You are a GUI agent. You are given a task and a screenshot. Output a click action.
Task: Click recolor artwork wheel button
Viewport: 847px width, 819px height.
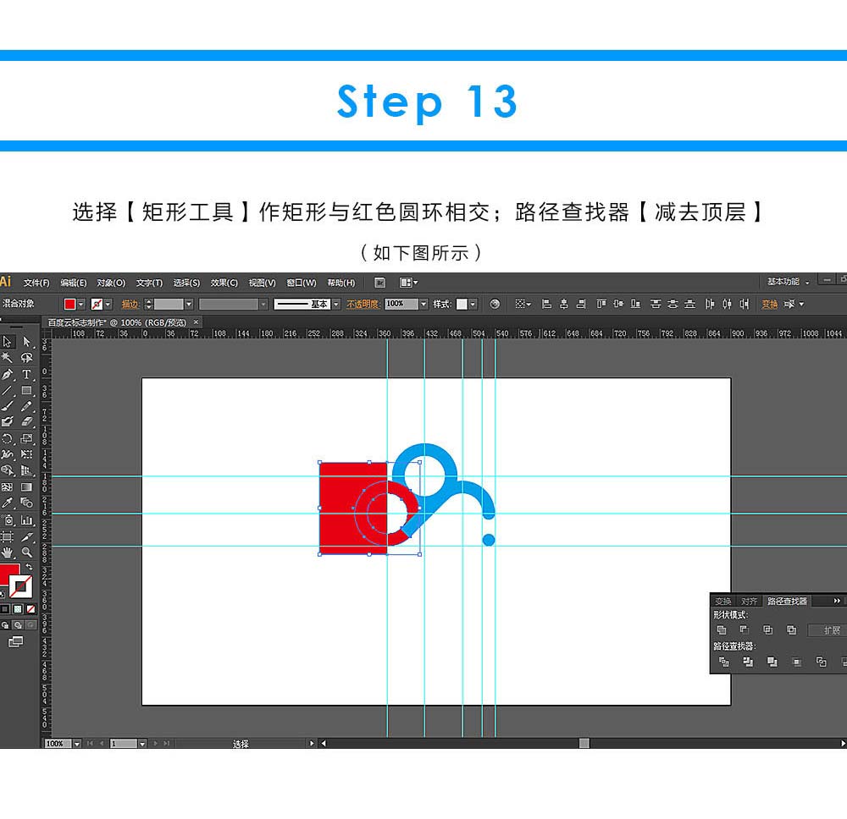pyautogui.click(x=495, y=305)
